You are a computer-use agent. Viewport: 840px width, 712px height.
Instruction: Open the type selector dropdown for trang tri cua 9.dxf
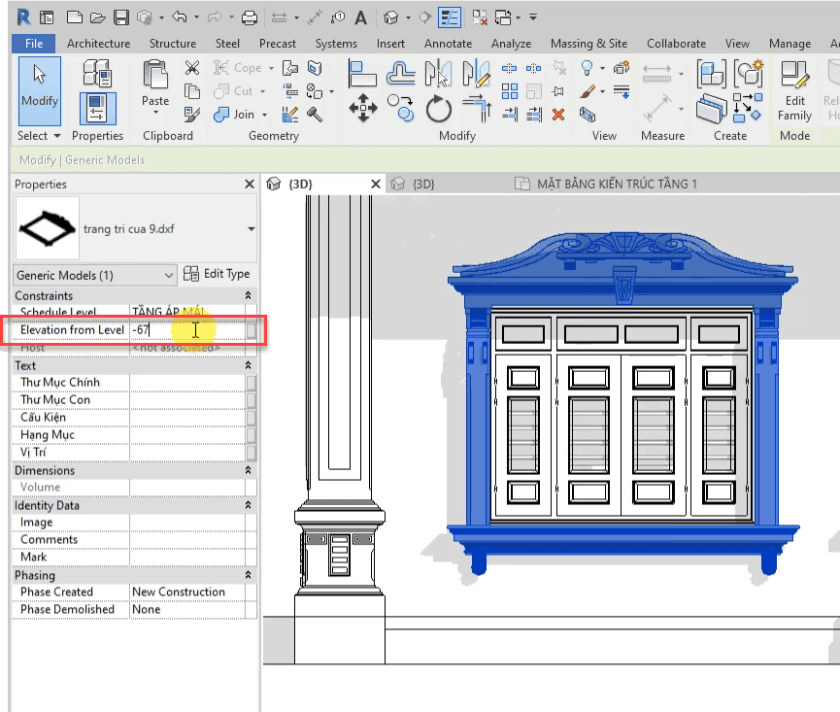click(x=251, y=229)
